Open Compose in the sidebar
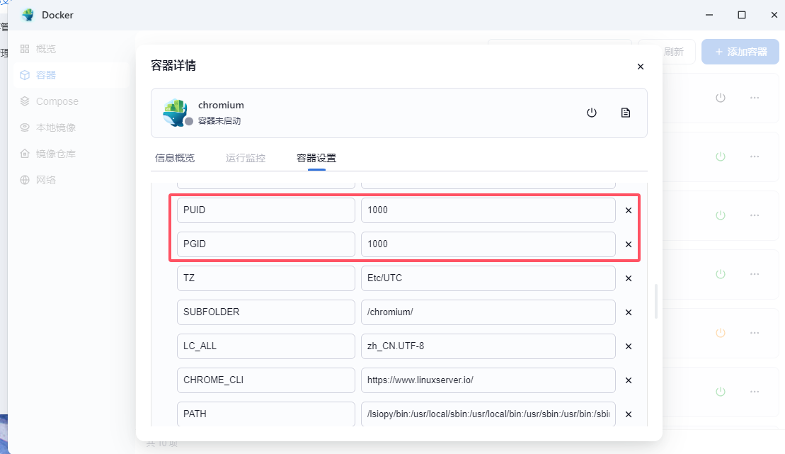This screenshot has height=454, width=785. pos(57,101)
